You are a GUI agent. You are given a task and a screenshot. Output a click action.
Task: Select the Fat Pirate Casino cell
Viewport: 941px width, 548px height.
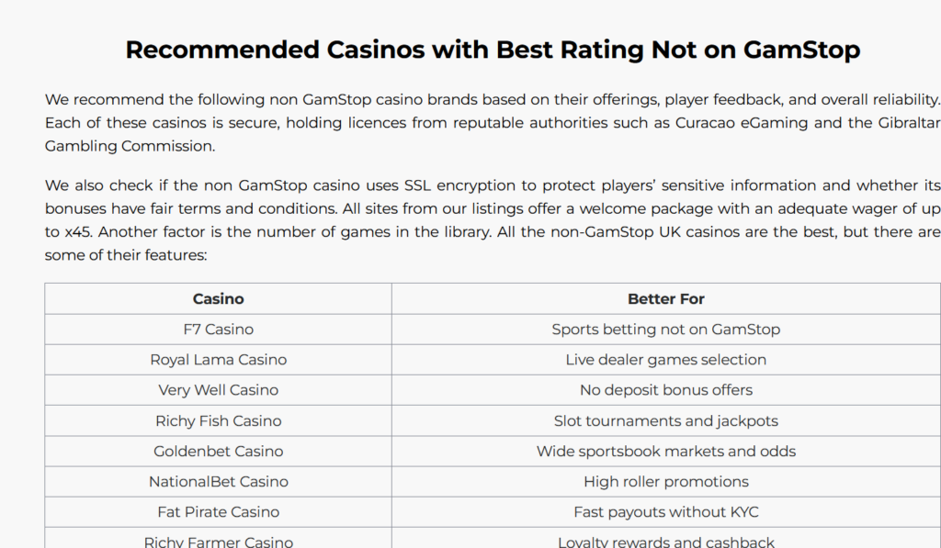pyautogui.click(x=219, y=512)
